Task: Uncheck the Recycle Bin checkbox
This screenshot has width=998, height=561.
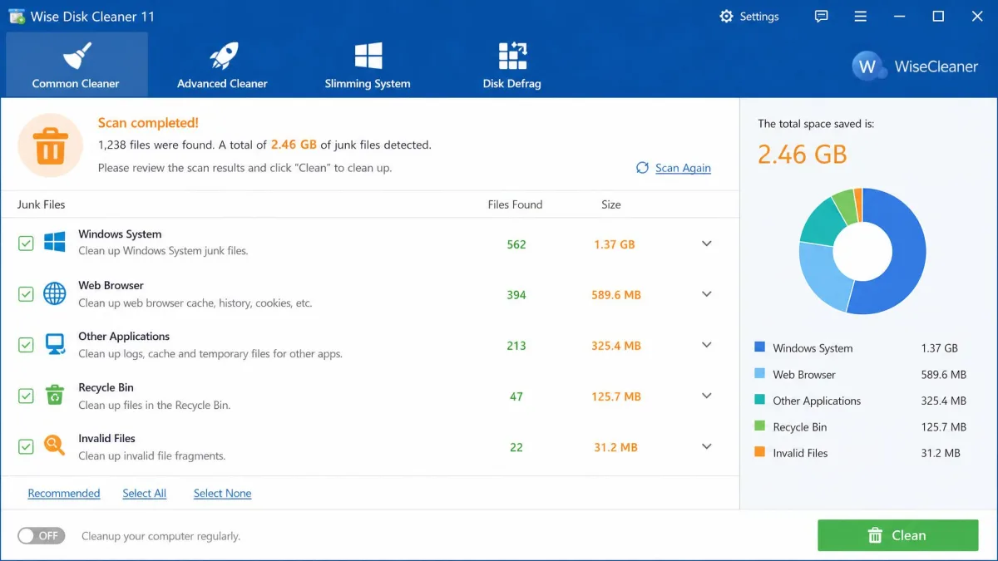Action: tap(26, 396)
